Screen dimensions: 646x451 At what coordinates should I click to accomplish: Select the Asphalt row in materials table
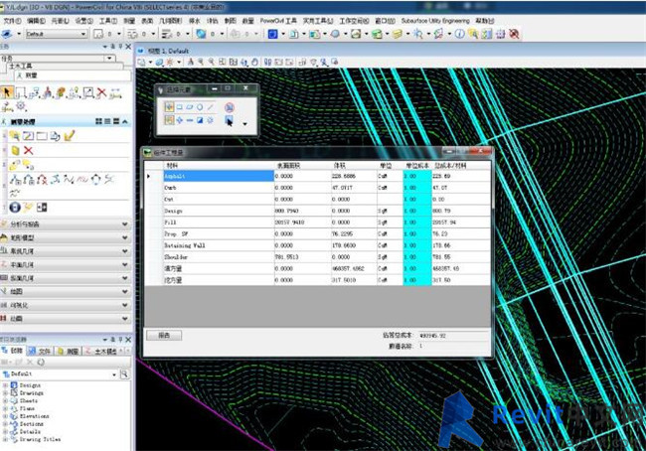pyautogui.click(x=317, y=176)
